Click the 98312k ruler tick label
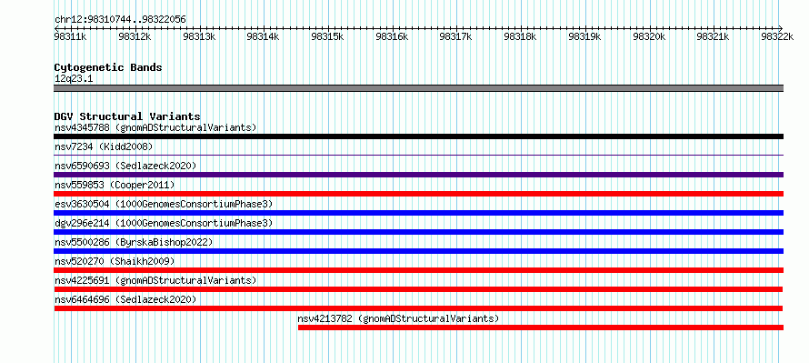 click(135, 36)
